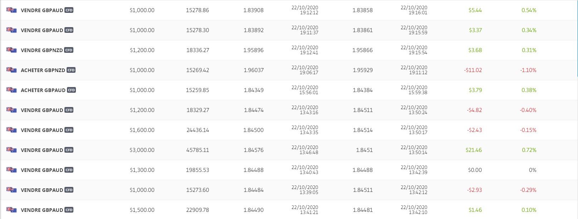Image resolution: width=578 pixels, height=219 pixels.
Task: Open the VENDRE GBPAUD trade losing $4.82
Action: point(42,110)
